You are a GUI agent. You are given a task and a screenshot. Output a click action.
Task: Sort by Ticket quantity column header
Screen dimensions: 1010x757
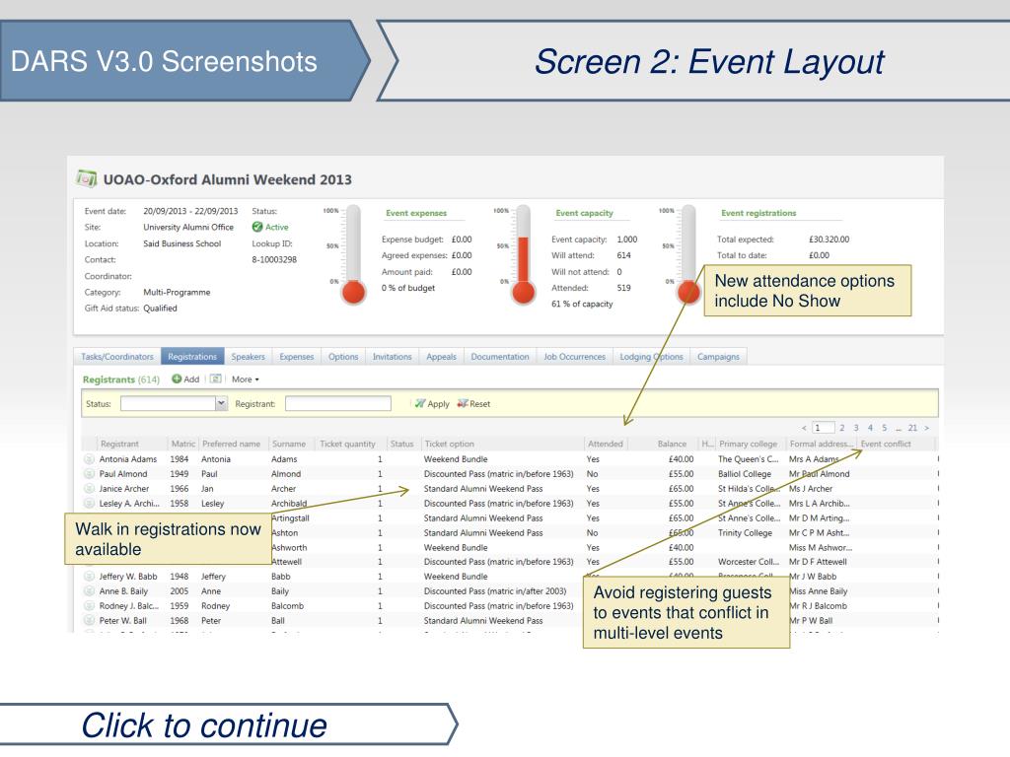click(x=347, y=445)
